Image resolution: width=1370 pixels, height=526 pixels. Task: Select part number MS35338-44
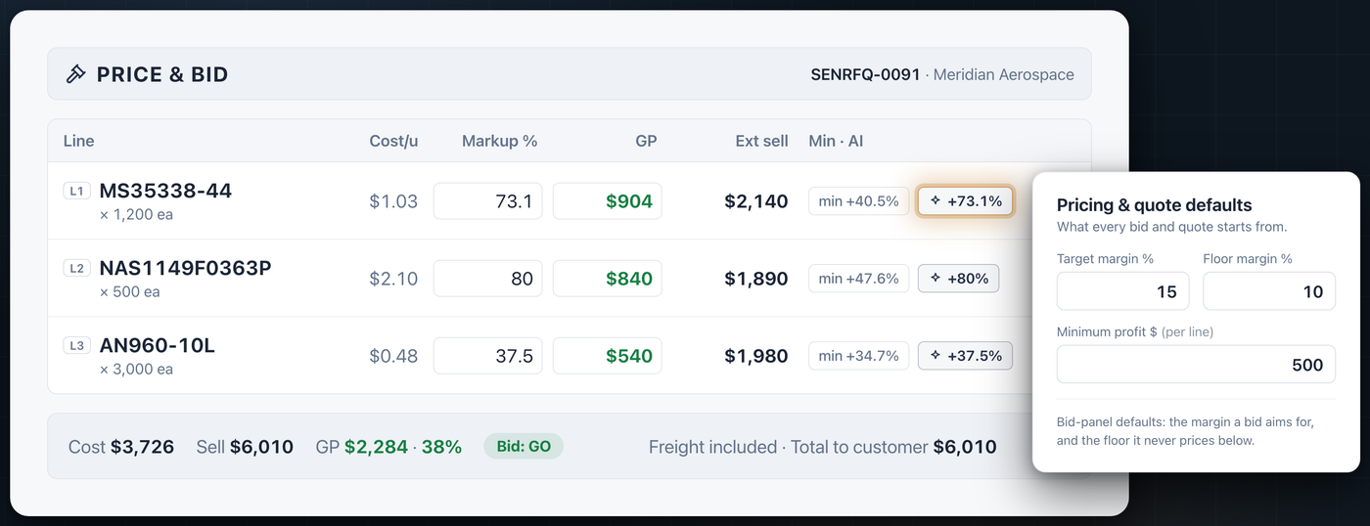pos(165,191)
